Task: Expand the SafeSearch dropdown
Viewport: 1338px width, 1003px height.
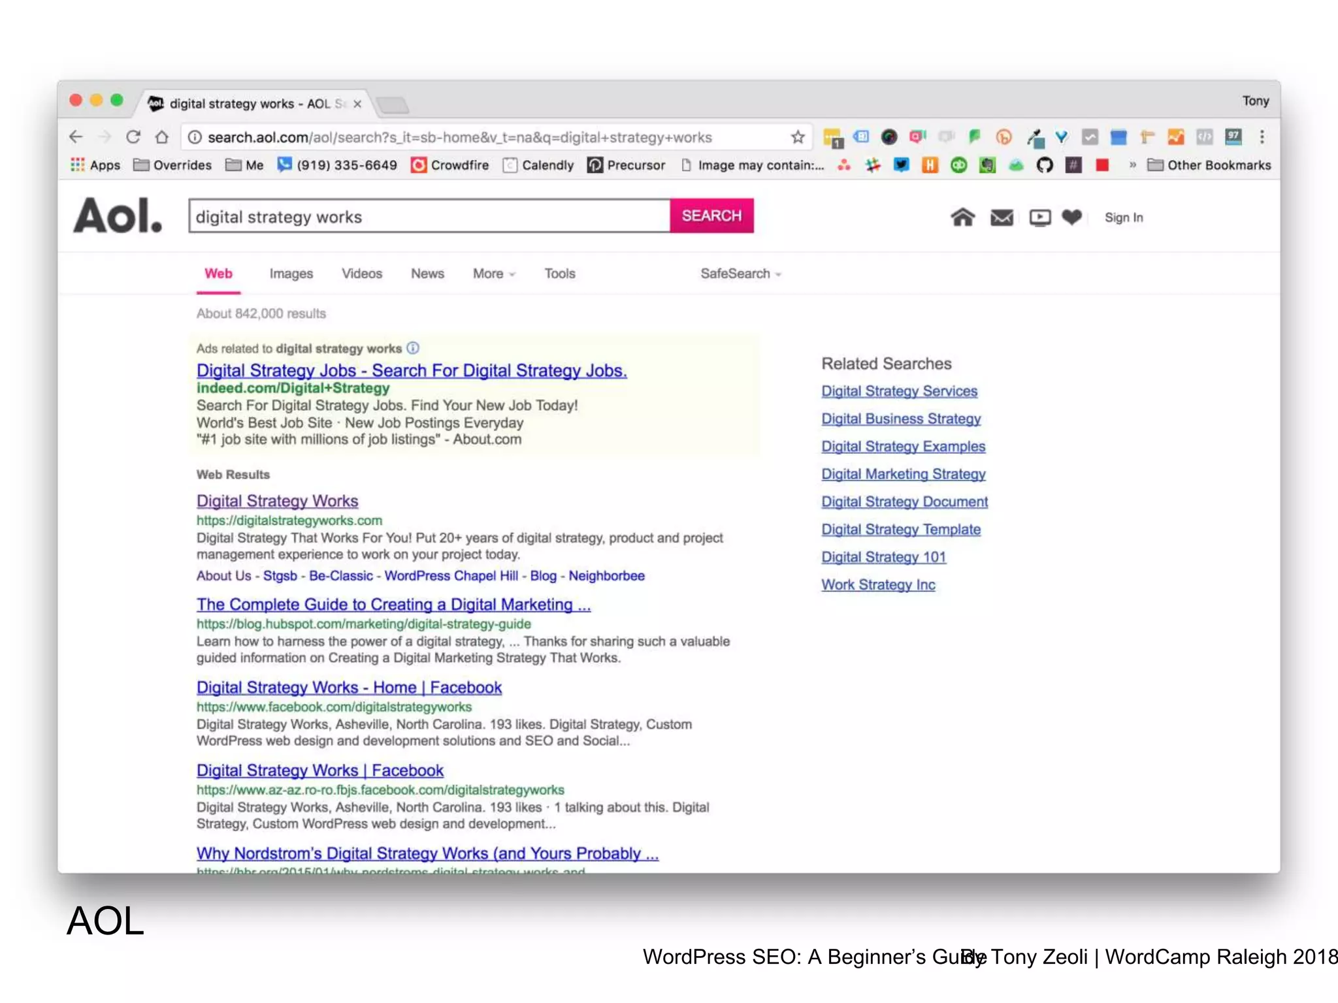Action: (x=741, y=274)
